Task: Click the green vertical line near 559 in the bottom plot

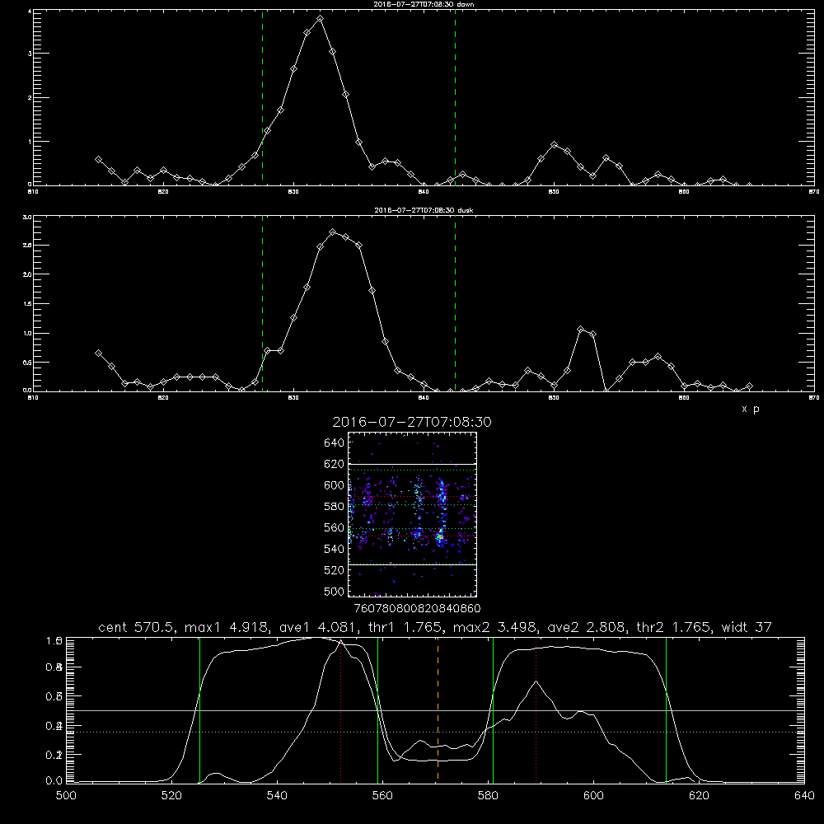Action: (378, 709)
